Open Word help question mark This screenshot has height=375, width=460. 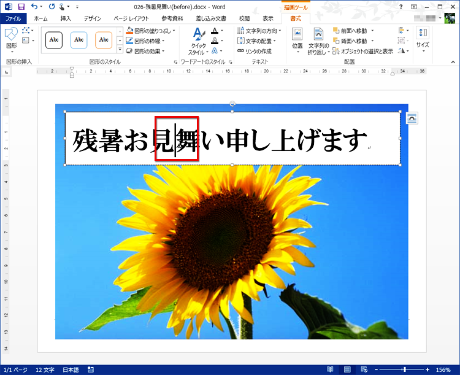pyautogui.click(x=401, y=7)
